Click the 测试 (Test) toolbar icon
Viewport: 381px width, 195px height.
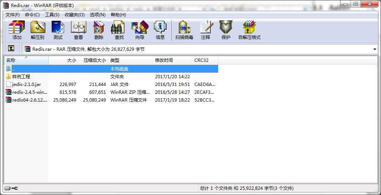[58, 27]
